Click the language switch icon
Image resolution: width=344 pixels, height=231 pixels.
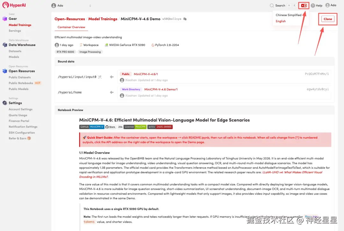pos(304,5)
